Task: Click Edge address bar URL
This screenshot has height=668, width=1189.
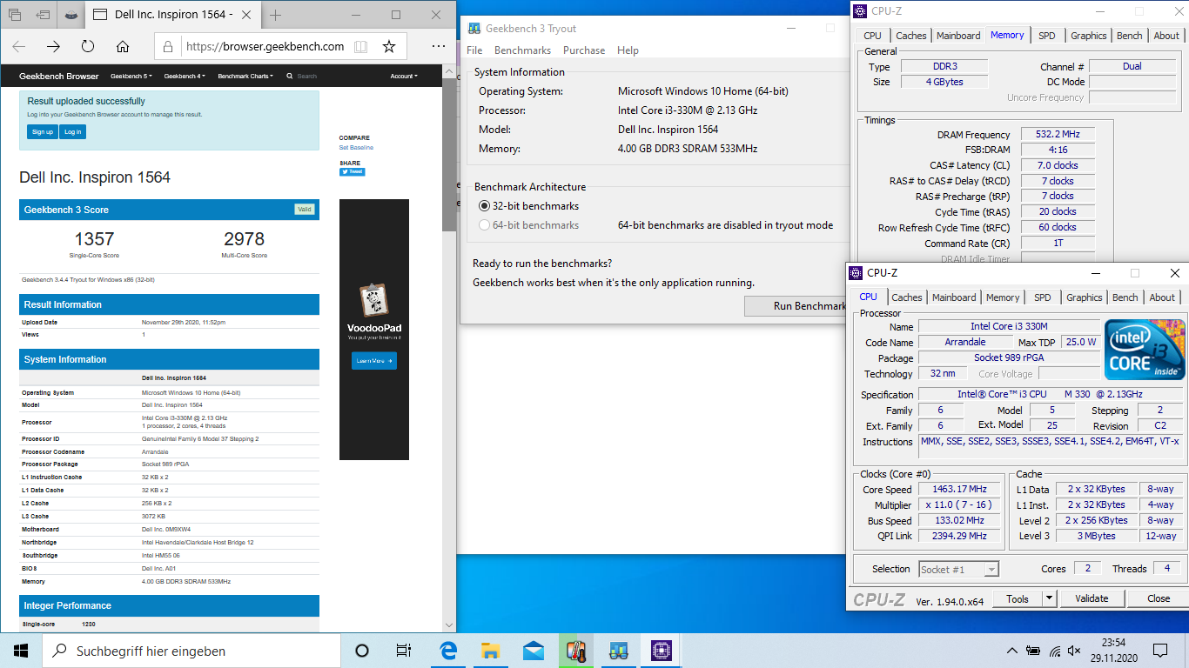Action: (x=265, y=47)
